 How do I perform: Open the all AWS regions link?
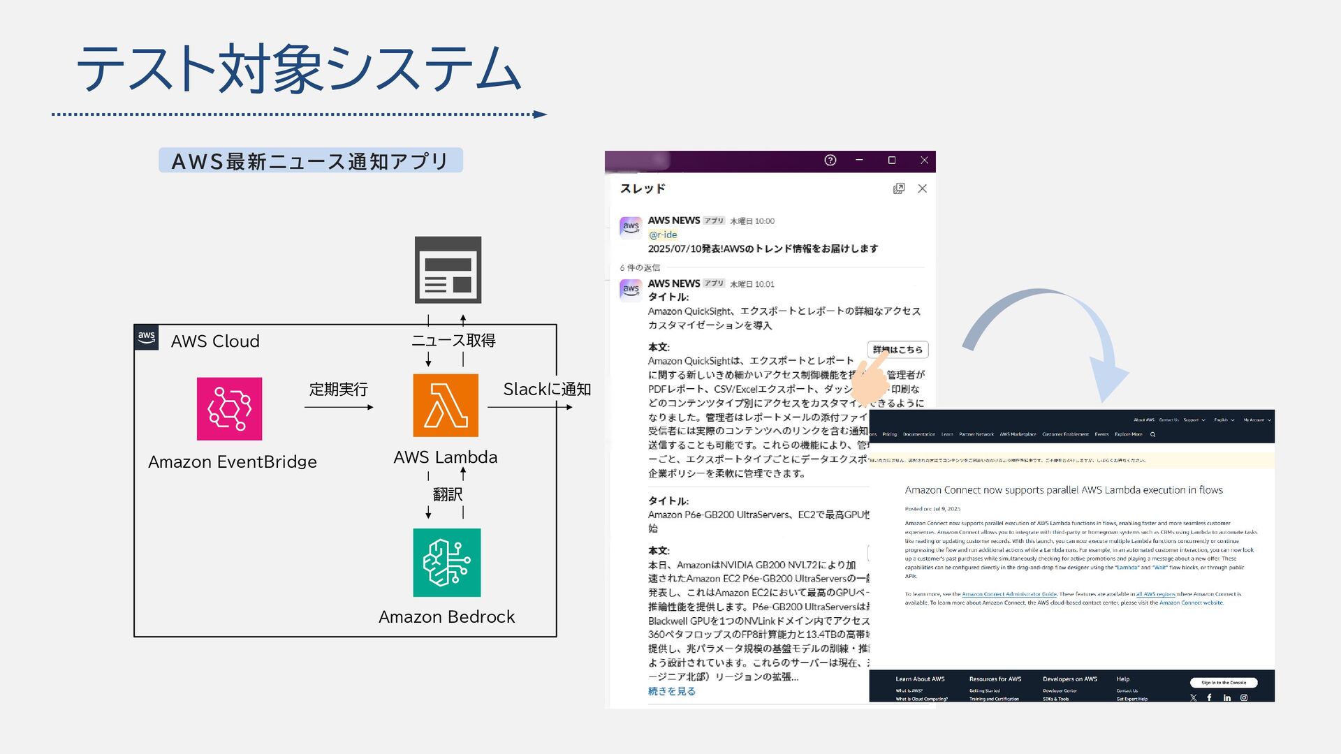click(1156, 594)
